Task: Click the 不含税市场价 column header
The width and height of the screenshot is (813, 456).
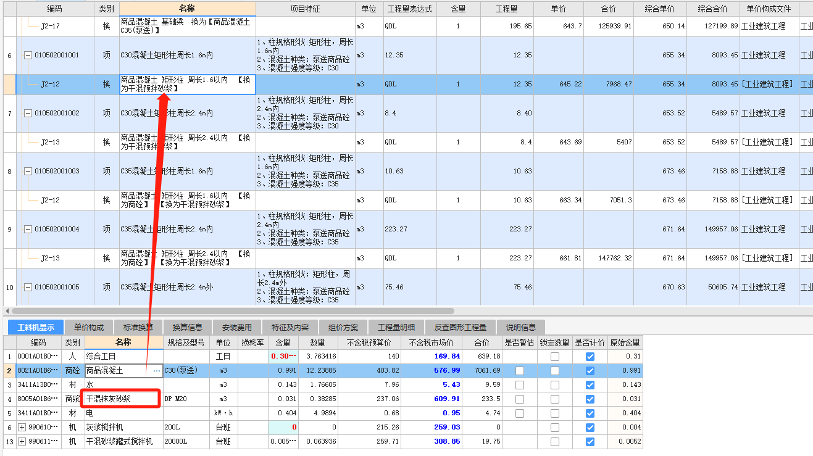Action: 432,342
